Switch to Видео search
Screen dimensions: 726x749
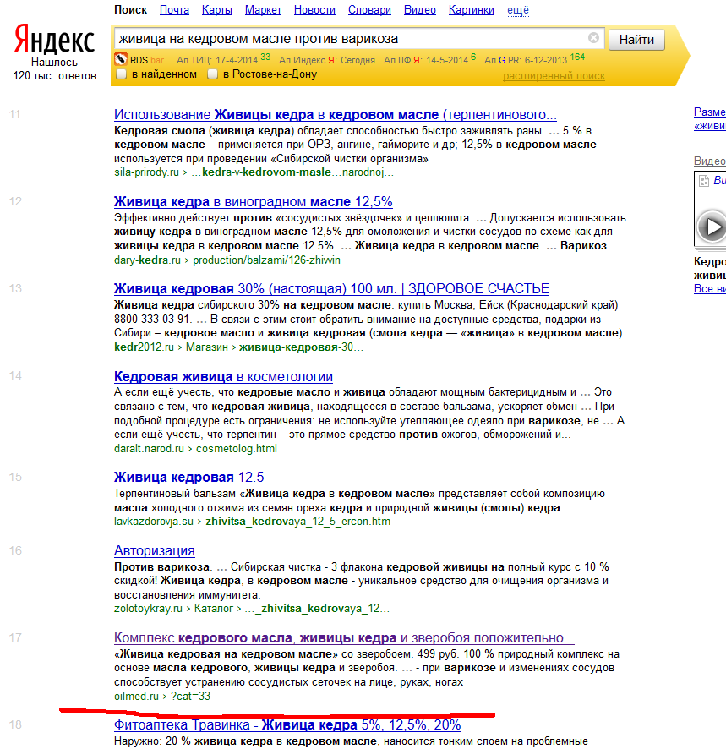420,10
